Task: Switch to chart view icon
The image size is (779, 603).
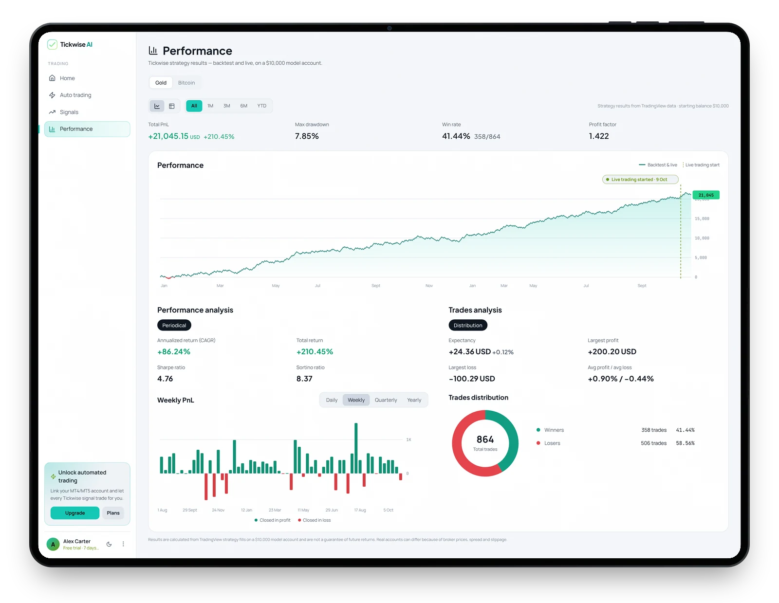Action: point(157,106)
